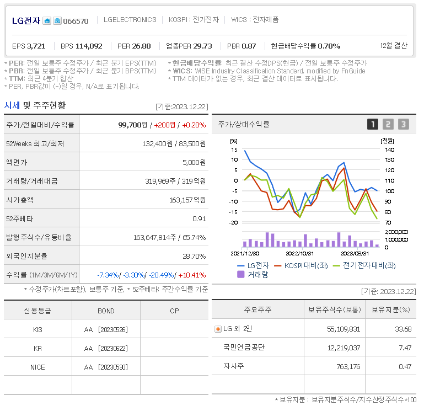The width and height of the screenshot is (424, 411).
Task: Select 163,647,814주 / 65.74% value
Action: coord(170,238)
